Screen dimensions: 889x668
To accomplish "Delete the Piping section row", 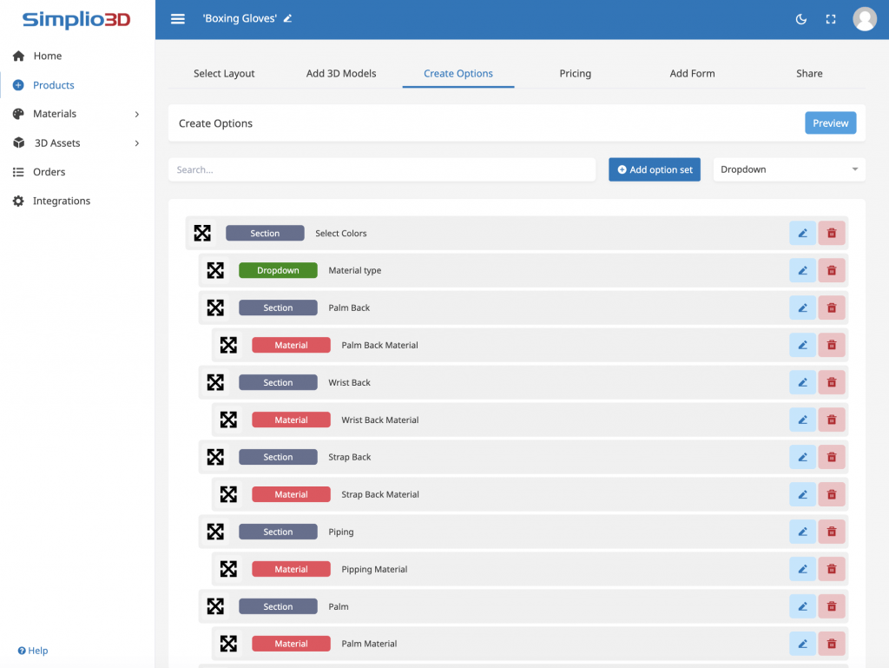I will point(831,532).
